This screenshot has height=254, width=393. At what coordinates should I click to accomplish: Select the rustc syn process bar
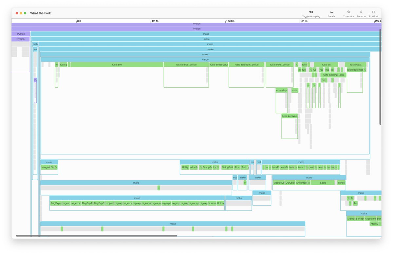[117, 65]
